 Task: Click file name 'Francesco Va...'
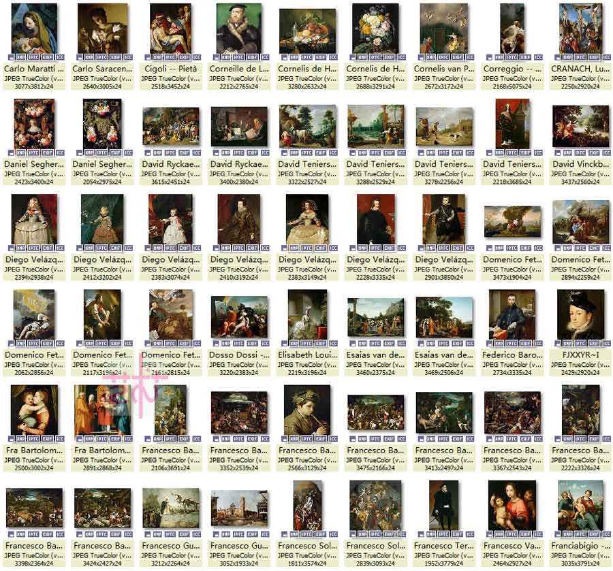(512, 545)
